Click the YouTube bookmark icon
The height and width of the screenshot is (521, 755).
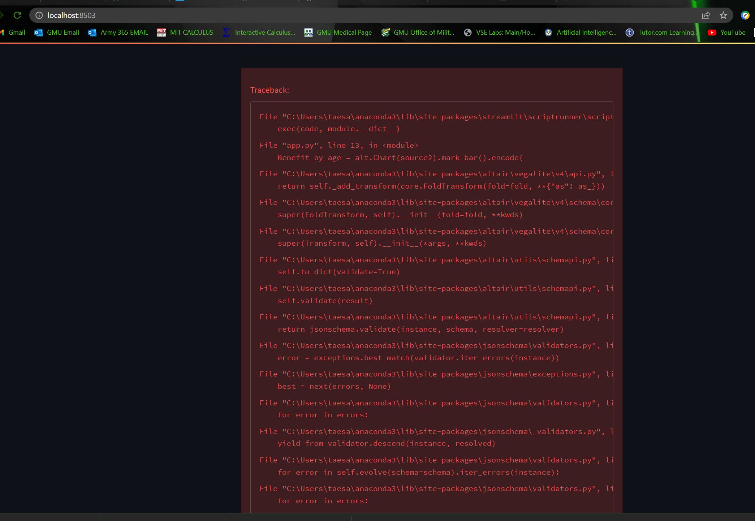pyautogui.click(x=711, y=33)
